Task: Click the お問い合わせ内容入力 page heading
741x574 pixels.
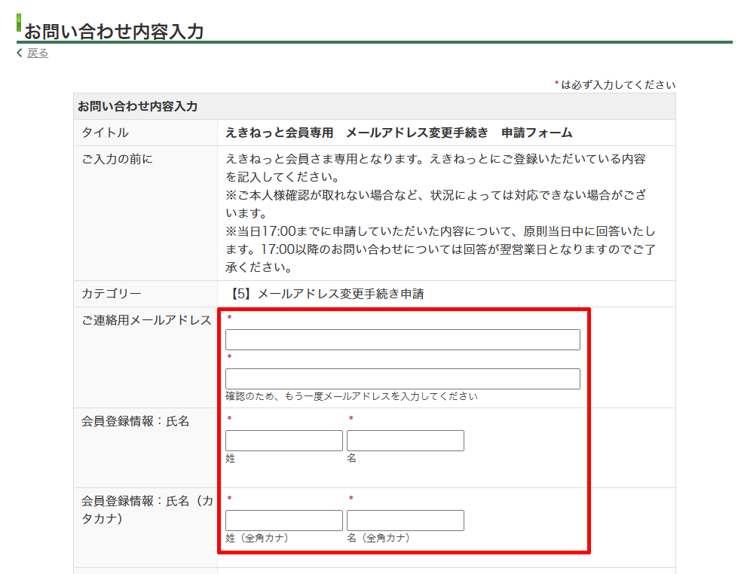Action: point(114,32)
